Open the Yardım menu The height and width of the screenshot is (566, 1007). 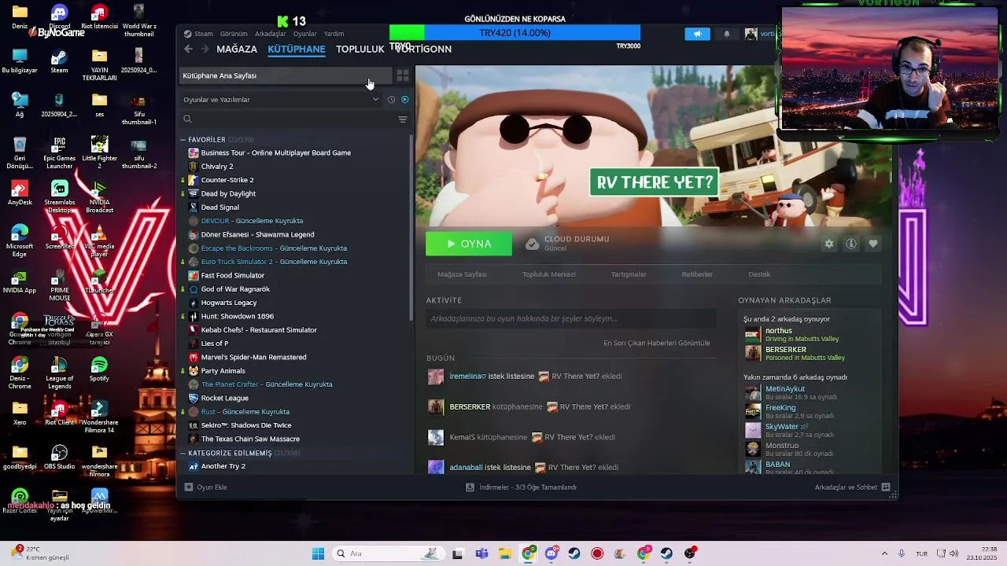(x=334, y=34)
